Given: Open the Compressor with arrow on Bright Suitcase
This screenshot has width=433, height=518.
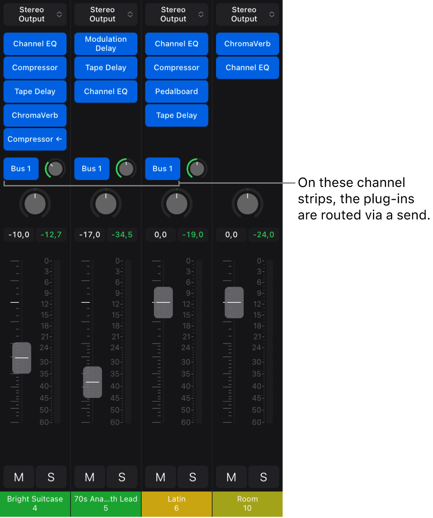Looking at the screenshot, I should pos(35,139).
